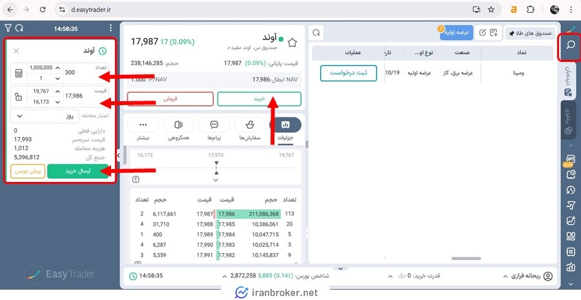Image resolution: width=581 pixels, height=300 pixels.
Task: Open the question-mark help under price range
Action: pyautogui.click(x=136, y=179)
